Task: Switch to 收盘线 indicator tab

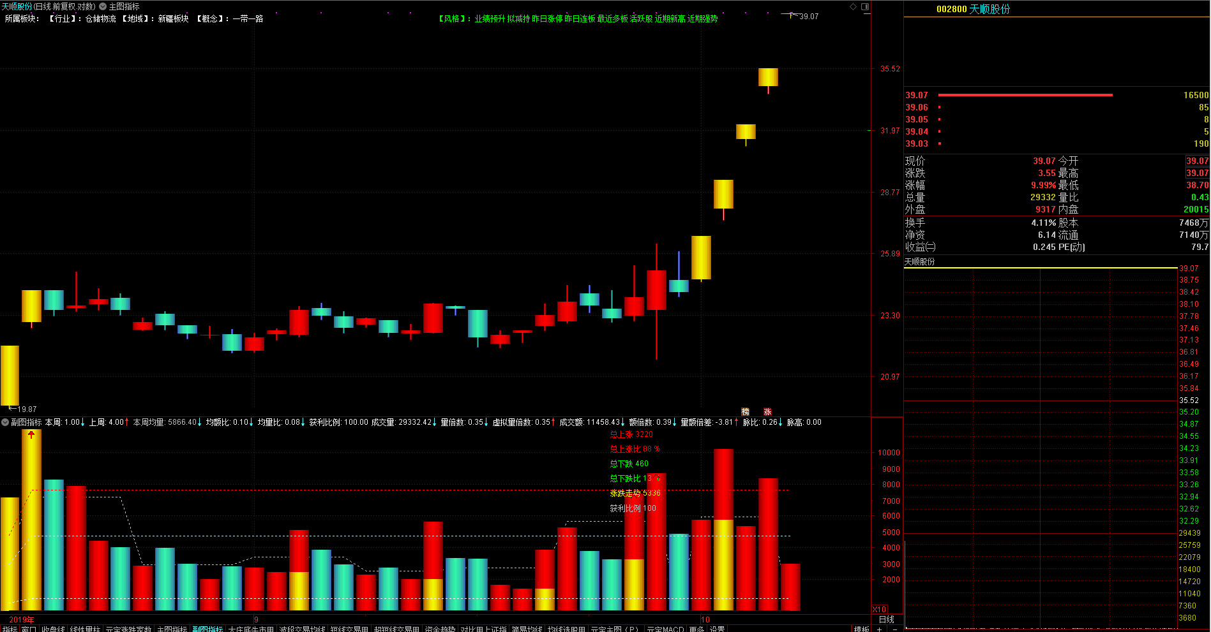Action: coord(53,629)
